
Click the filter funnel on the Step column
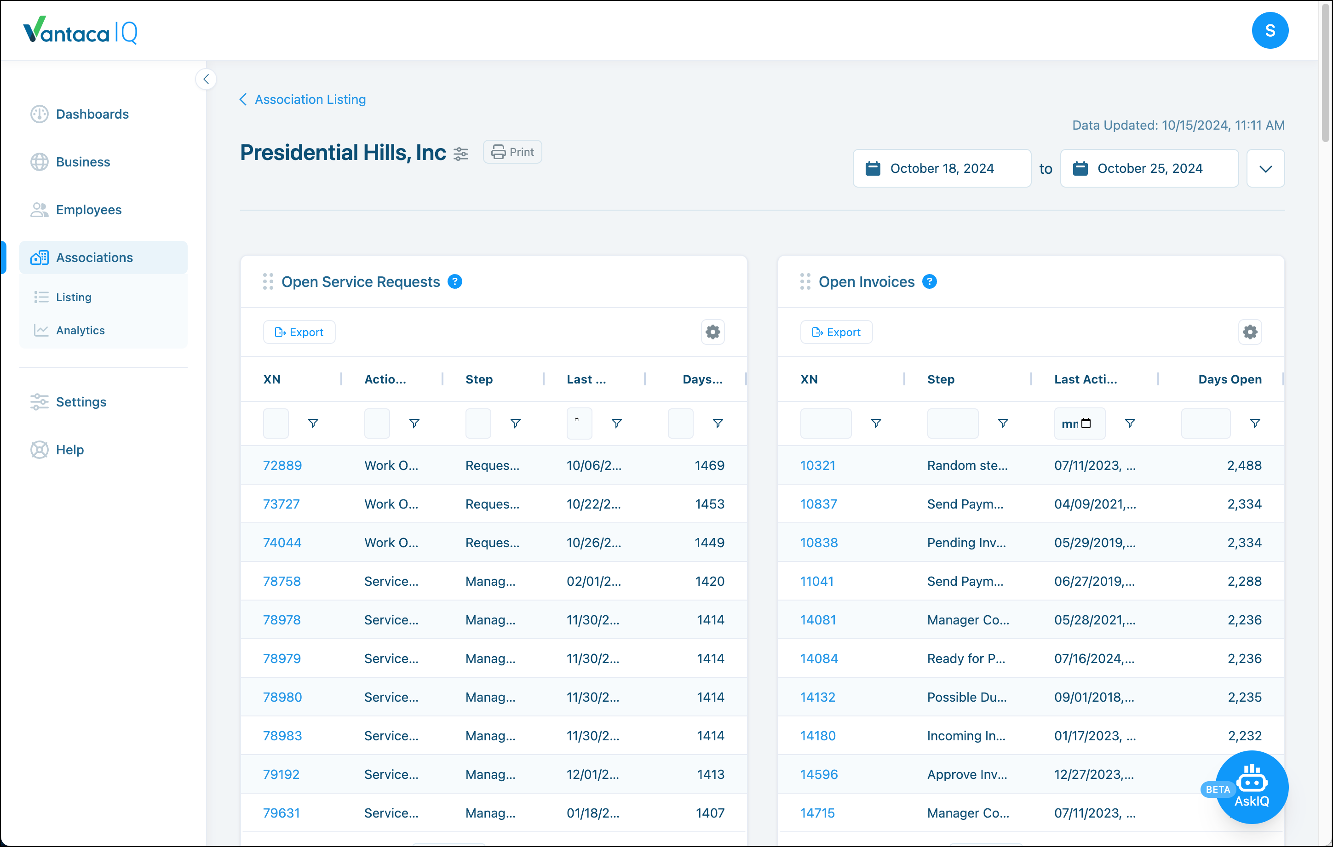pos(515,423)
